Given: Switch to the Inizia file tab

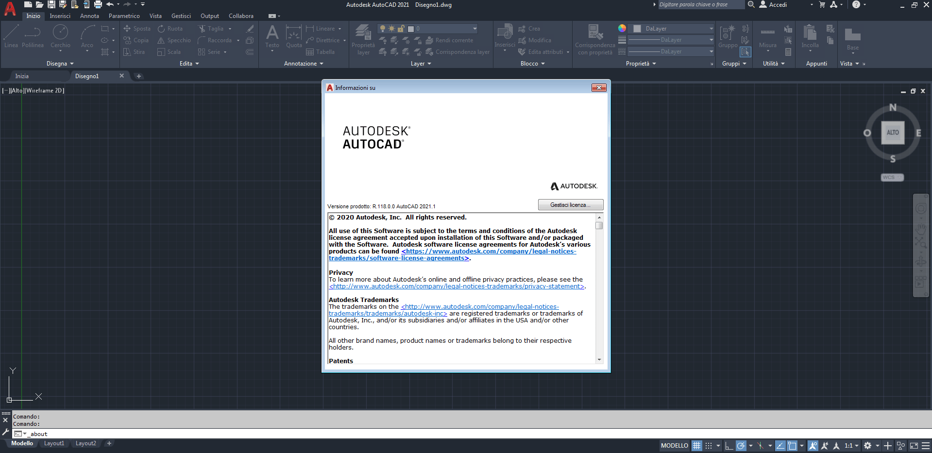Looking at the screenshot, I should 22,76.
